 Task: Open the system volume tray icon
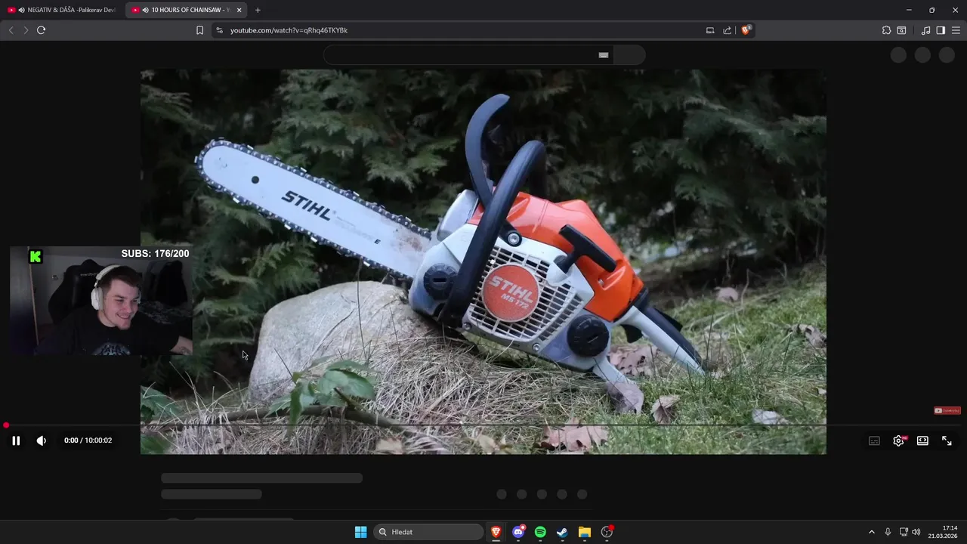pos(916,532)
